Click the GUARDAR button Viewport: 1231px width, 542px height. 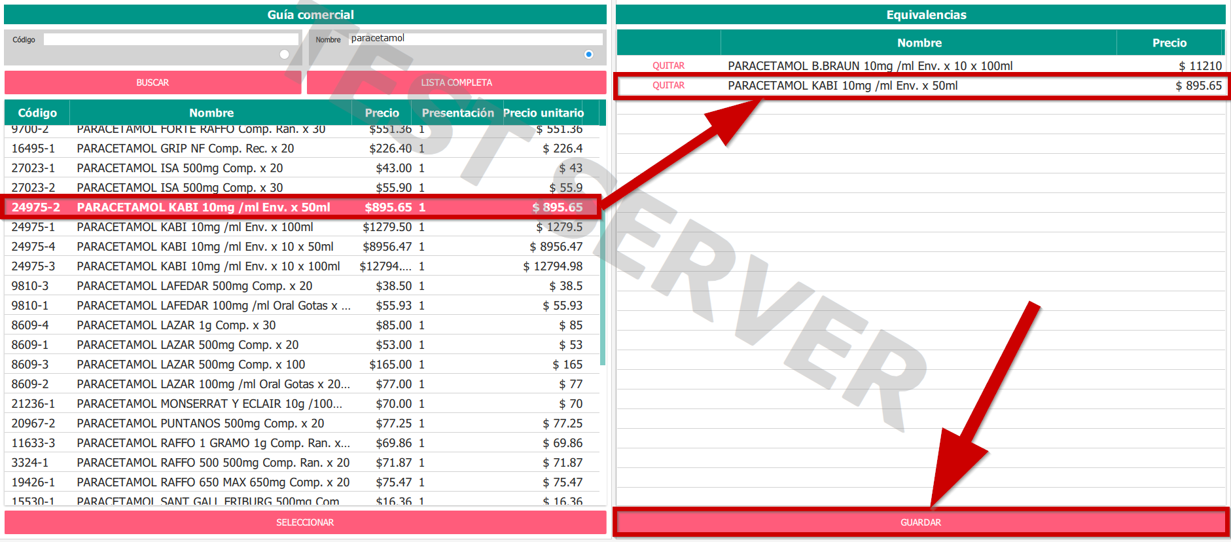(920, 522)
